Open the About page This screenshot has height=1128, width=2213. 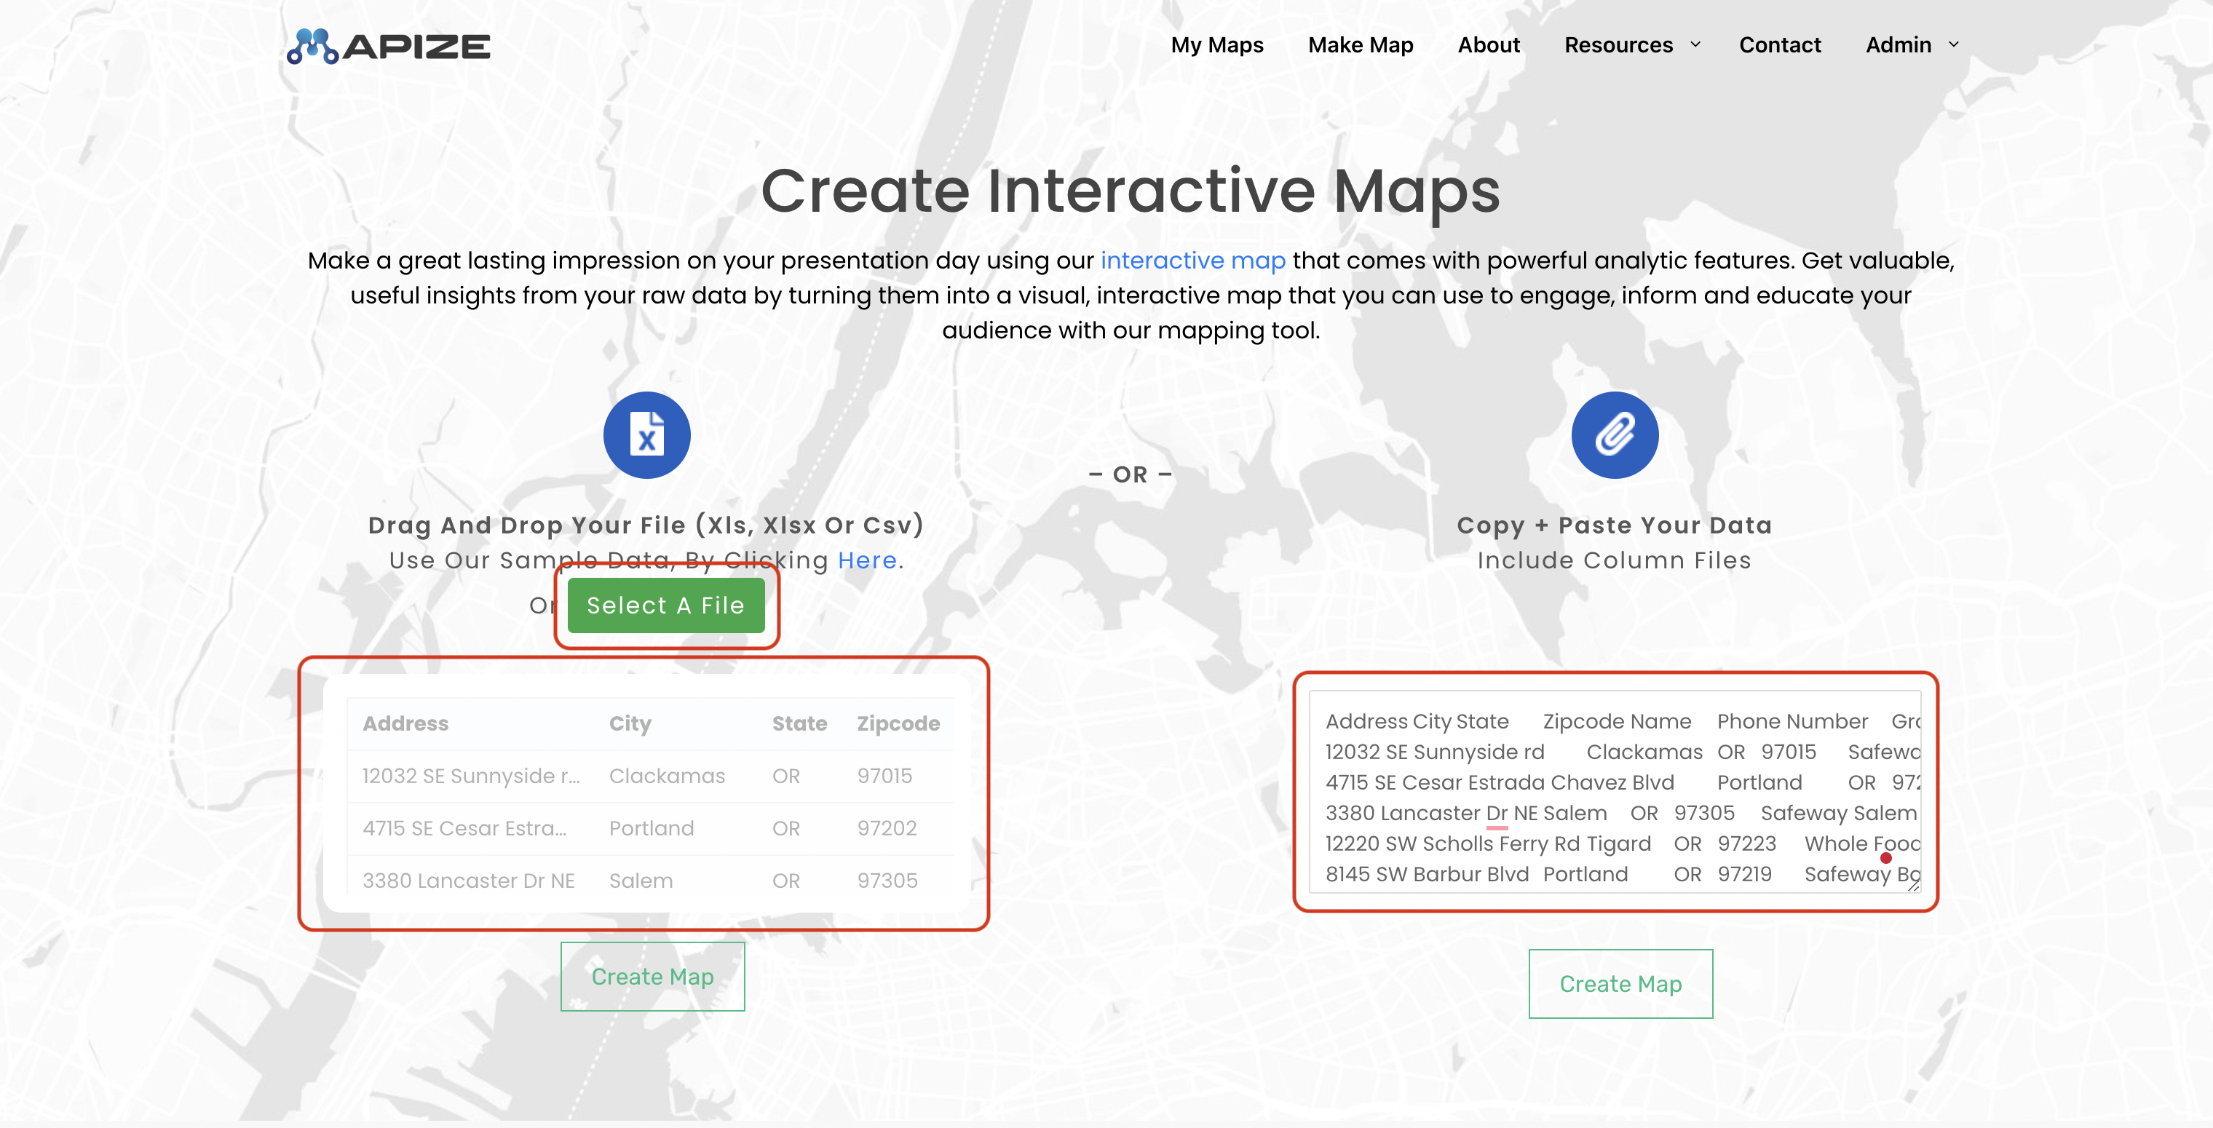1488,44
